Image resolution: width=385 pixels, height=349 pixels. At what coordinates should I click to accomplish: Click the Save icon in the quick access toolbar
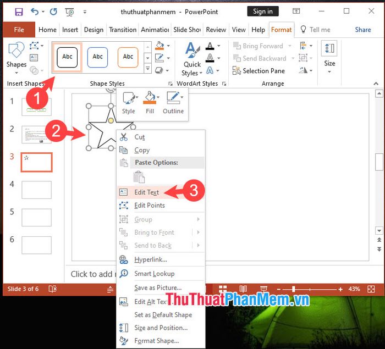[19, 12]
